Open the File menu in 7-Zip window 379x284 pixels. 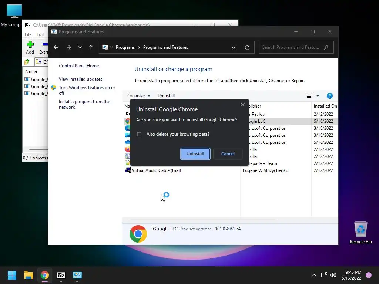(28, 34)
